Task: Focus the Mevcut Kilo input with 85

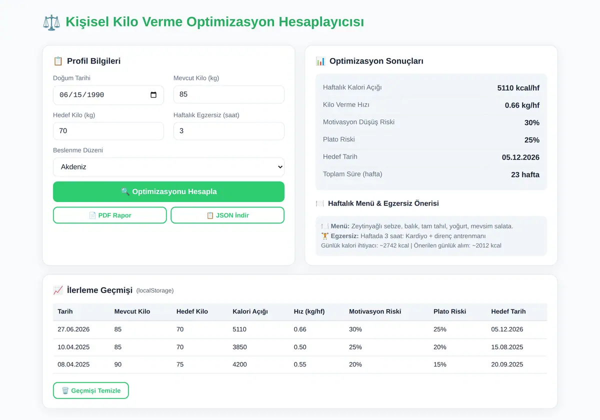Action: coord(229,94)
